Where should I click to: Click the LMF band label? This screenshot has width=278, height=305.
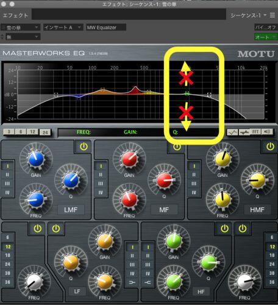[71, 210]
